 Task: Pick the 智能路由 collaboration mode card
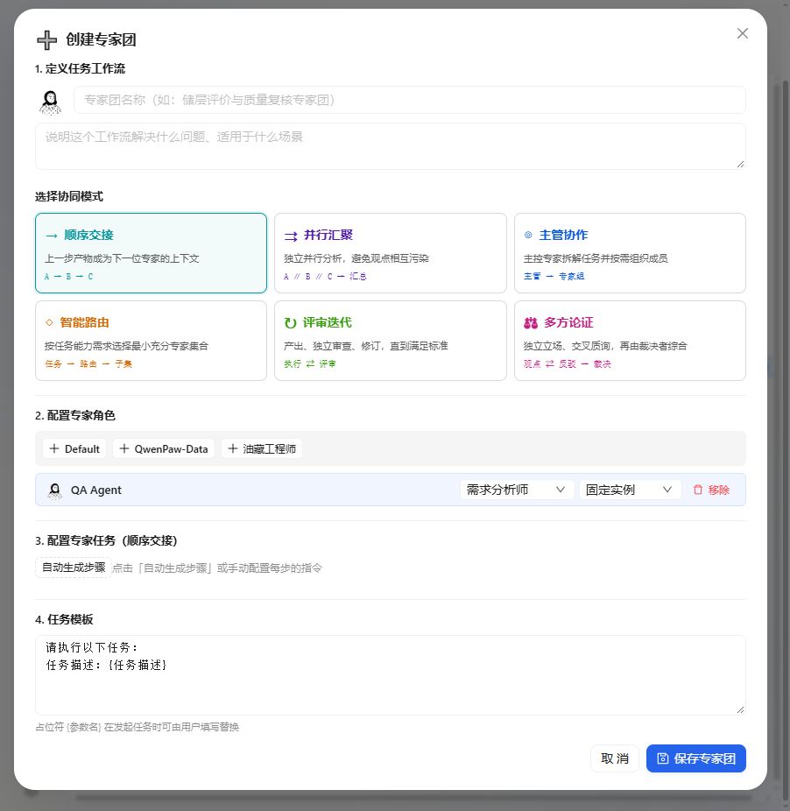coord(151,341)
